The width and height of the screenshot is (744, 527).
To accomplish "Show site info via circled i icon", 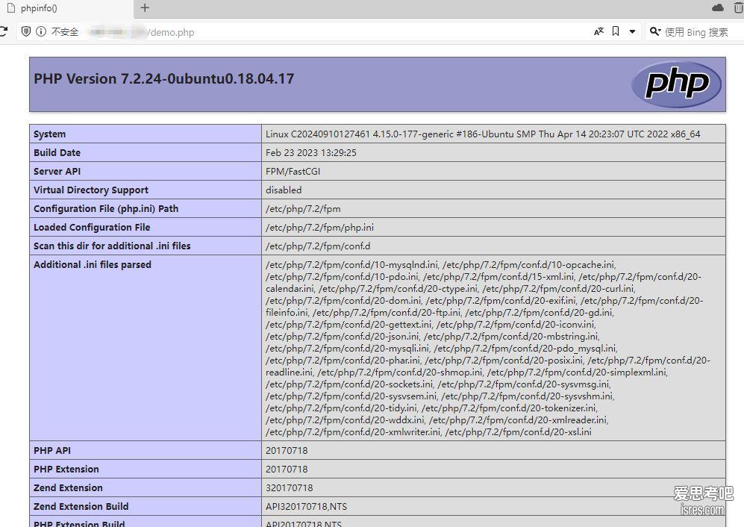I will coord(41,31).
